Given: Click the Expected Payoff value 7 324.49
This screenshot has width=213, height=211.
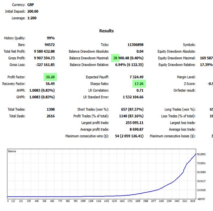Looking at the screenshot, I should tap(136, 77).
